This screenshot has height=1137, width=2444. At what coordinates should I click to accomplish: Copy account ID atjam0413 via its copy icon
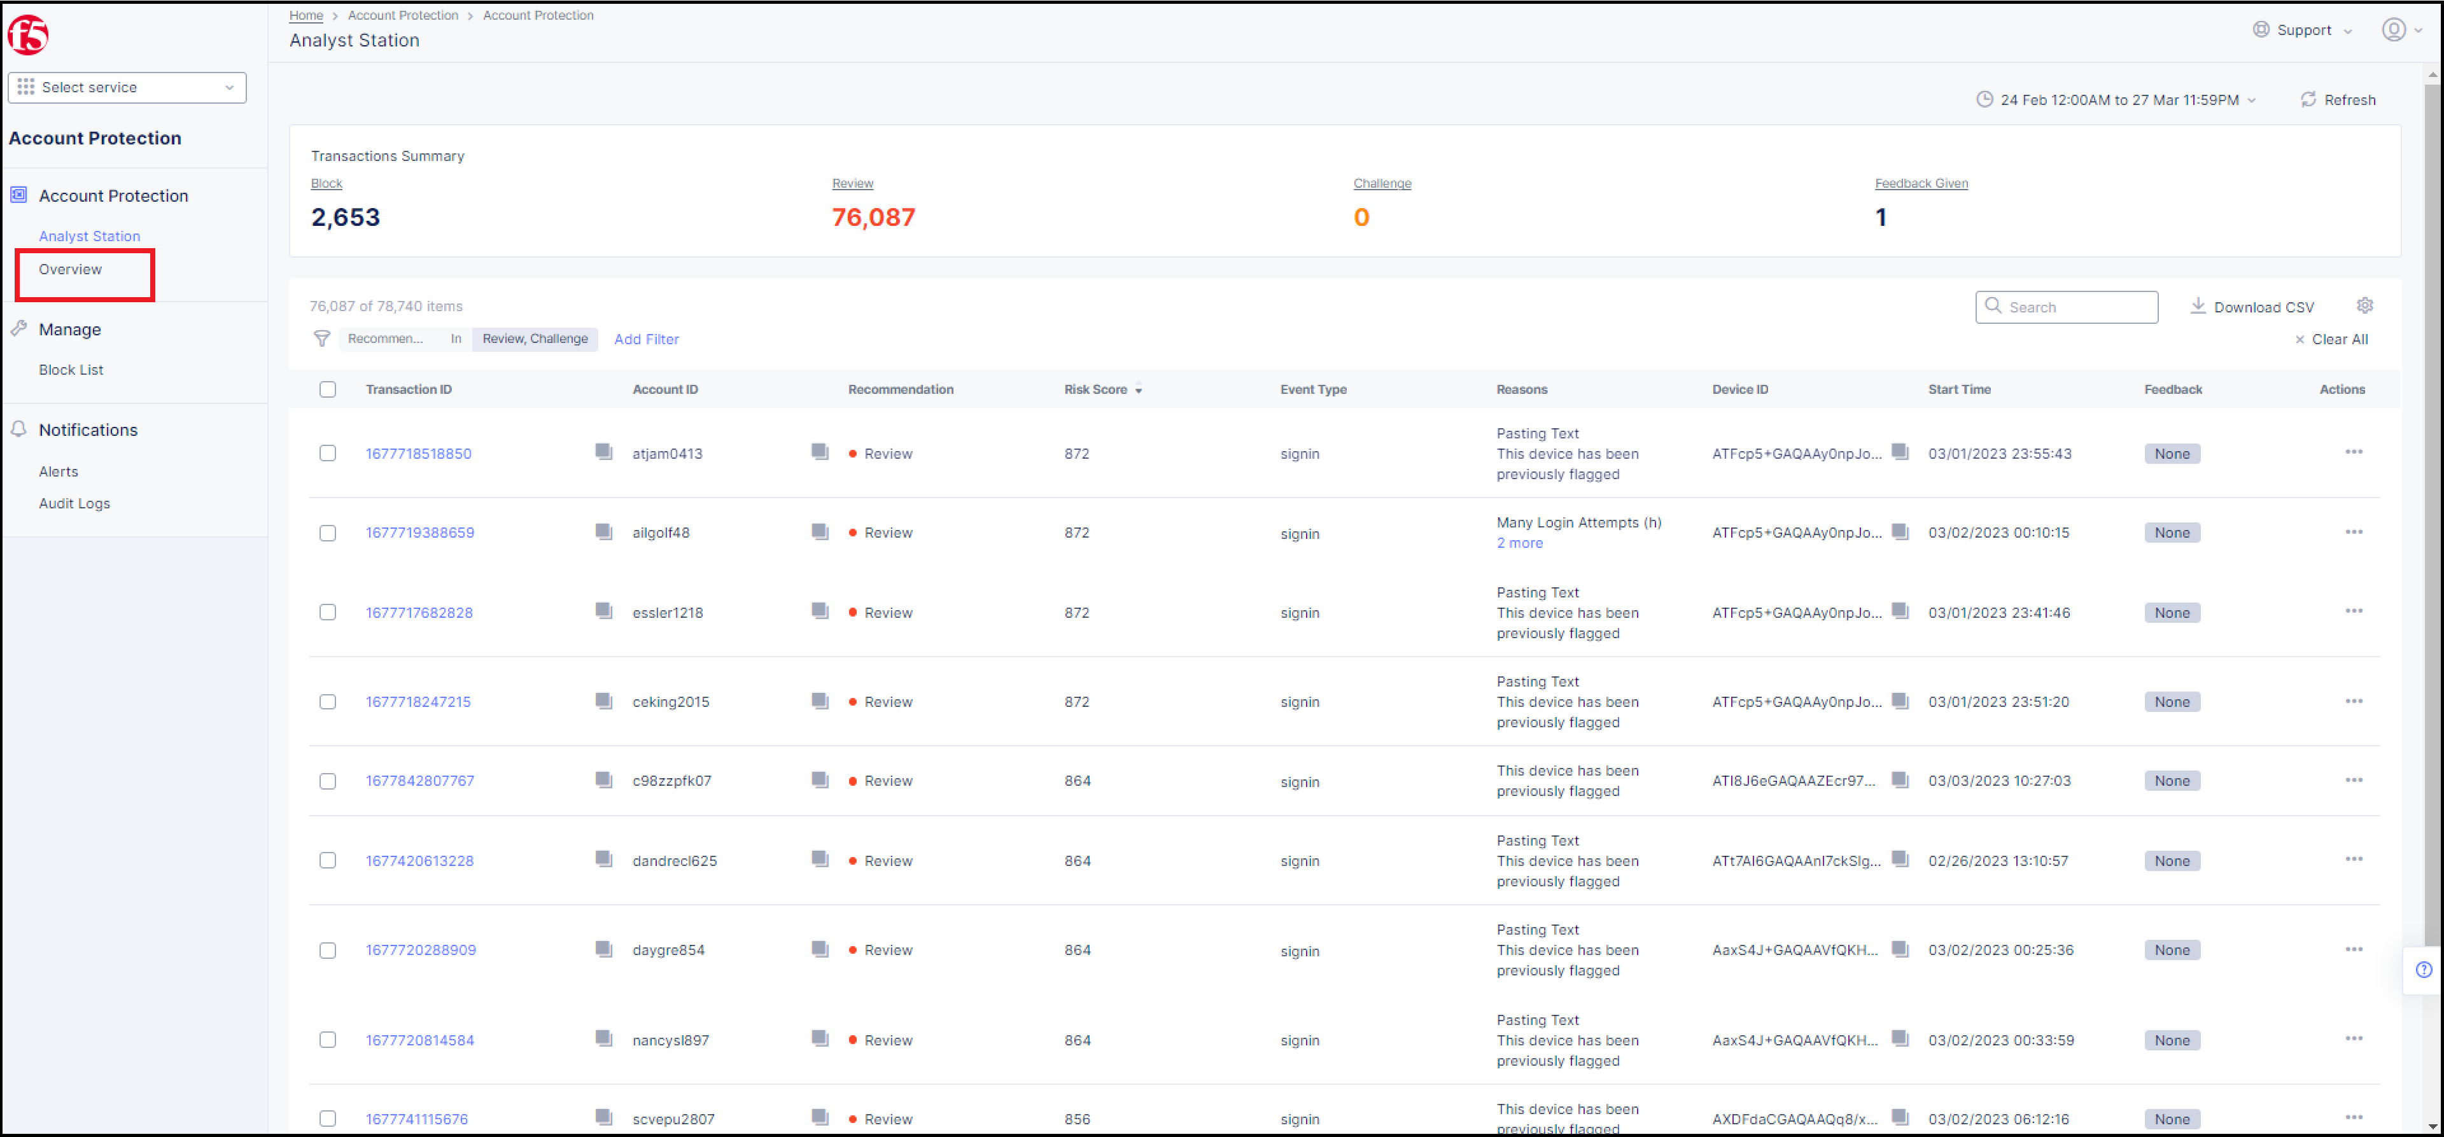point(820,452)
